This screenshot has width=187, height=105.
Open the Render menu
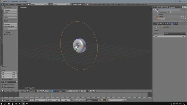click(x=12, y=4)
